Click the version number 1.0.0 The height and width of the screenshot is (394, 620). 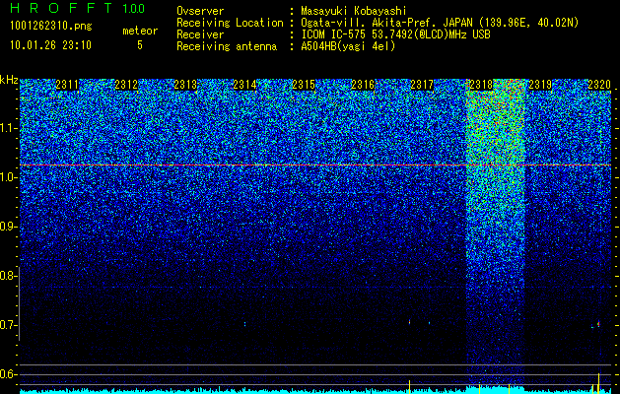pos(134,9)
